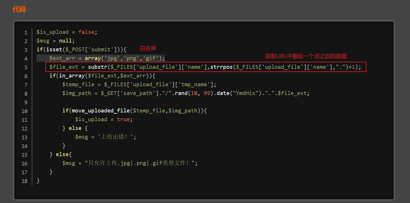The height and width of the screenshot is (203, 410).
Task: Select the empty line's number 9
Action: click(x=26, y=102)
